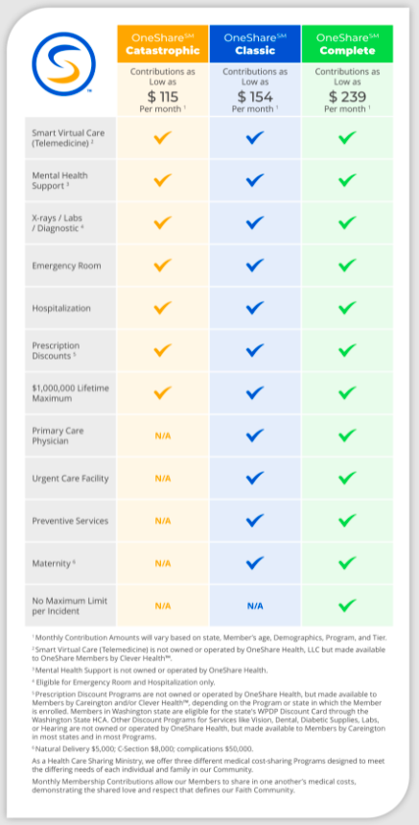Image resolution: width=419 pixels, height=825 pixels.
Task: Click orange checkmark for Smart Virtual Care
Action: tap(163, 138)
